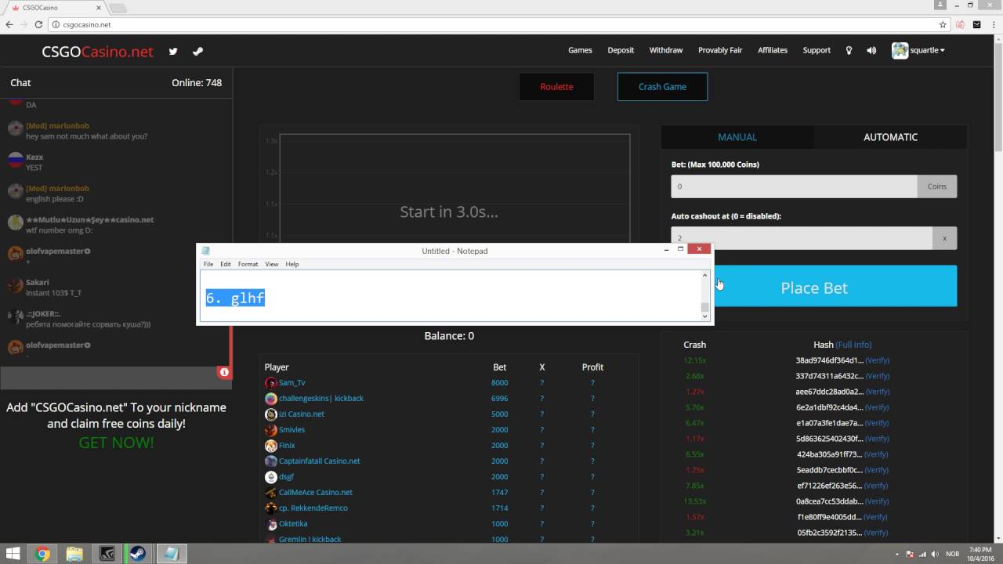Click CSGOCasino.net logo
Screen dimensions: 1003x564
pos(97,52)
